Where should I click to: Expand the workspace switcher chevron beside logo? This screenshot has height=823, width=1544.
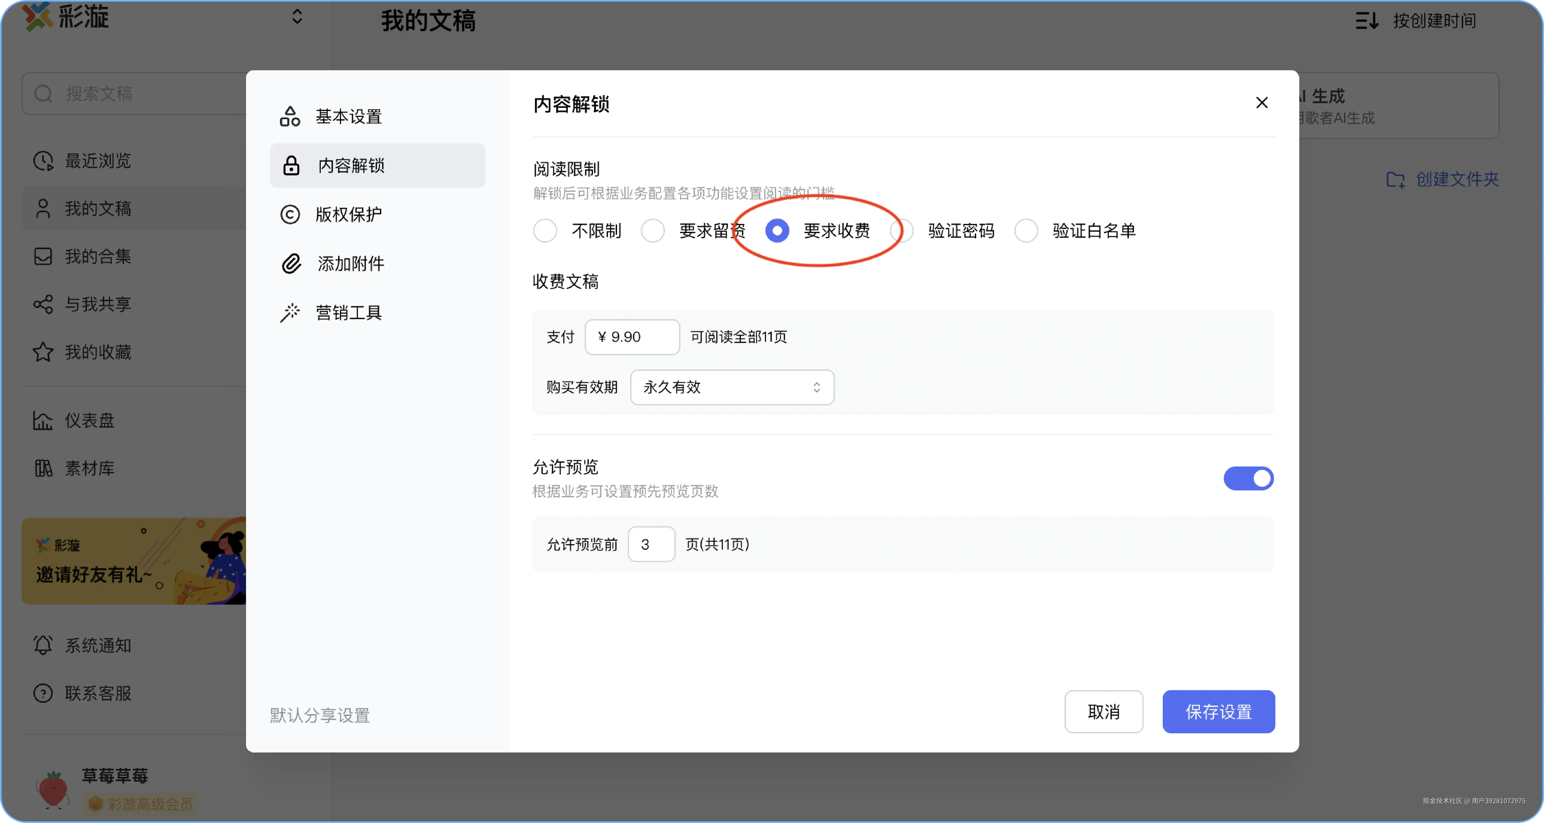tap(297, 17)
